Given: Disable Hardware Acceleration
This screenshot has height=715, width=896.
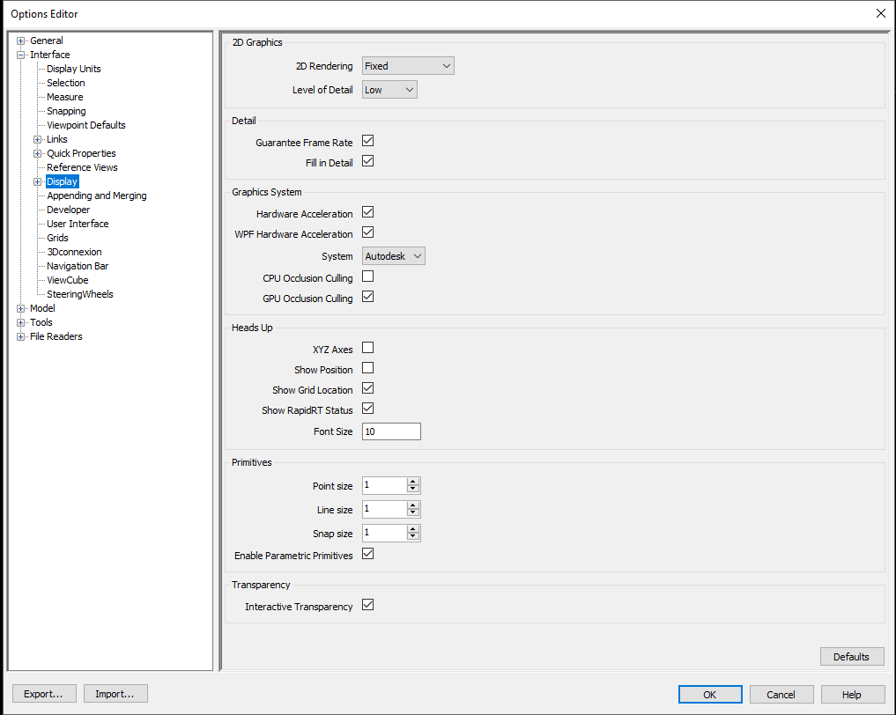Looking at the screenshot, I should point(367,211).
